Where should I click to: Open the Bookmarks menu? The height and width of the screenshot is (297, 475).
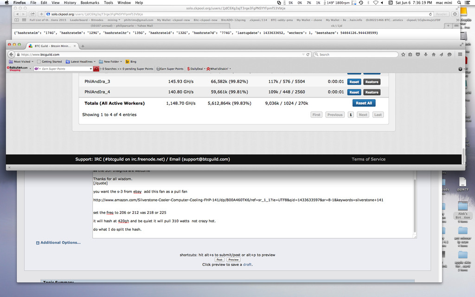pyautogui.click(x=90, y=3)
